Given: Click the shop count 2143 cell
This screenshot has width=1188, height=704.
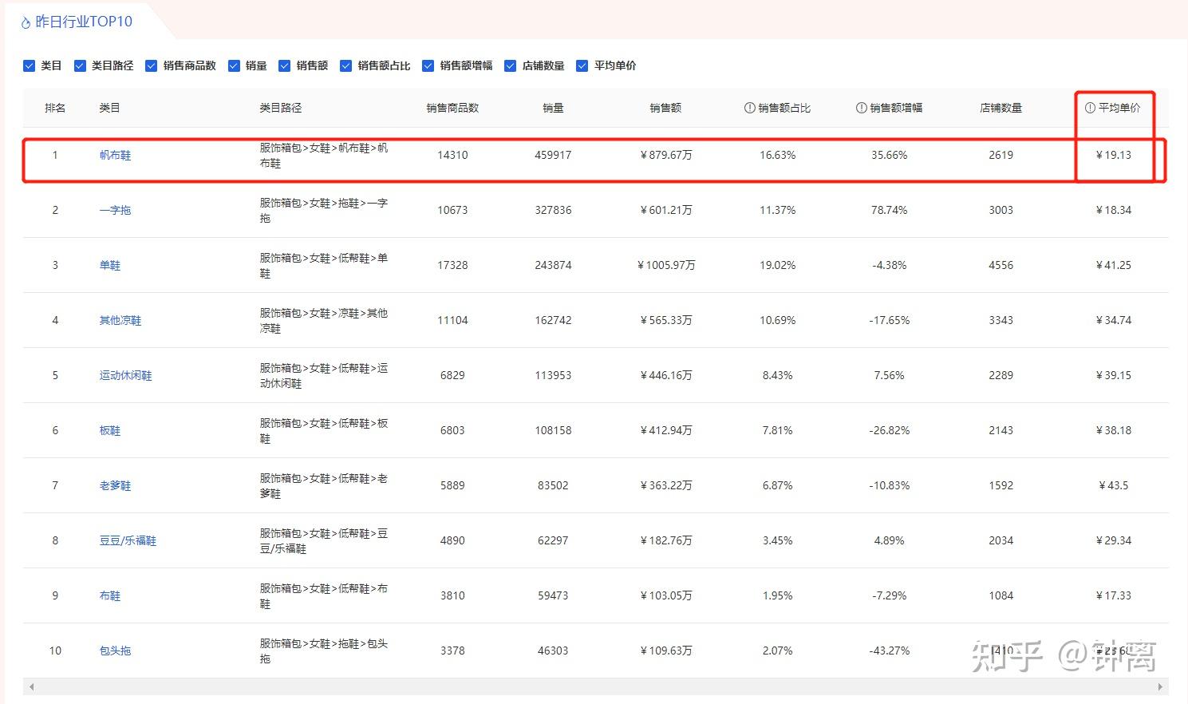Looking at the screenshot, I should click(x=1001, y=430).
